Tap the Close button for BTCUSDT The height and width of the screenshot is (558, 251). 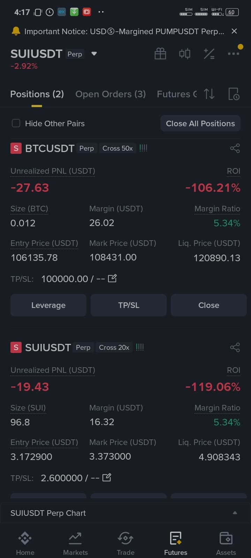[209, 305]
